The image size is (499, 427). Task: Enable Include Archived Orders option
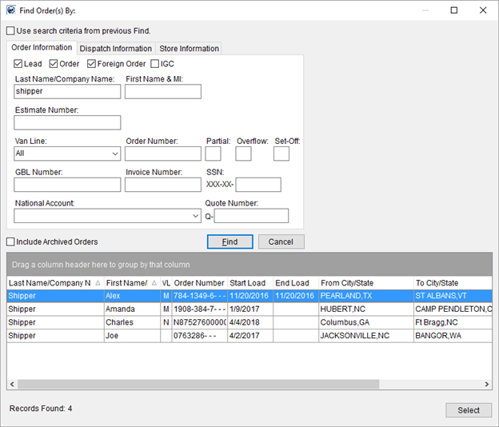(x=10, y=241)
